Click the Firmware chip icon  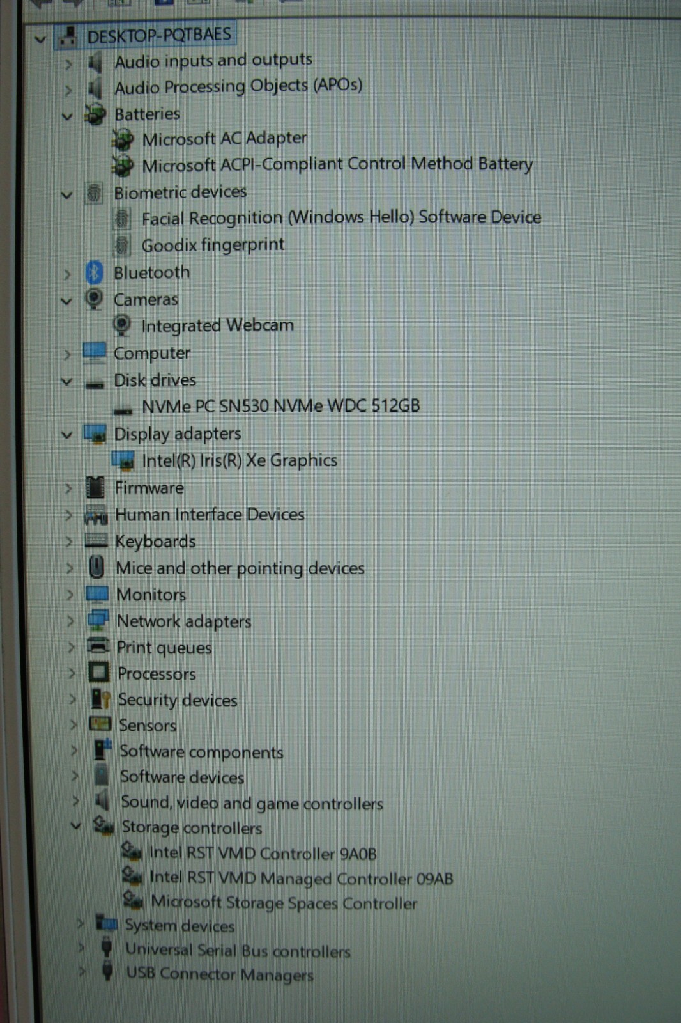pos(95,488)
